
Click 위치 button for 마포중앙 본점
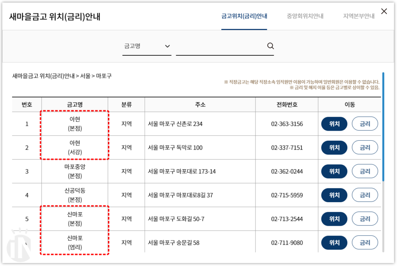(334, 171)
